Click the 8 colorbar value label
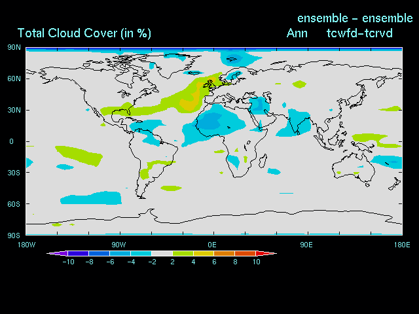This screenshot has height=314, width=419. 235,262
